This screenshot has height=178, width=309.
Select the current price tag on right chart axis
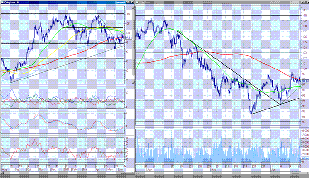(305, 81)
